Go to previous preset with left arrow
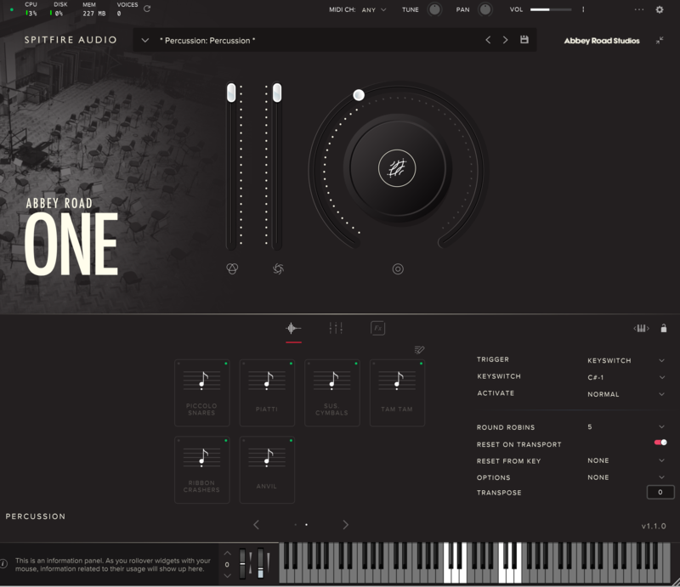Screen dimensions: 680x587 pos(488,40)
